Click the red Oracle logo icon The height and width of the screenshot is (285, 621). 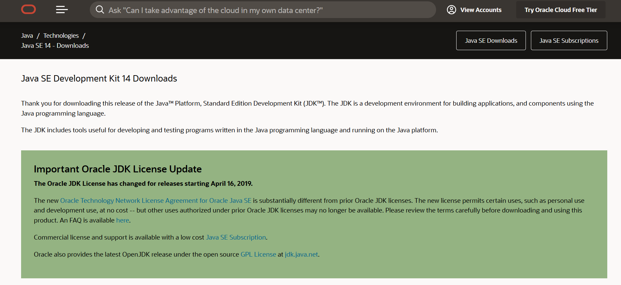point(28,10)
